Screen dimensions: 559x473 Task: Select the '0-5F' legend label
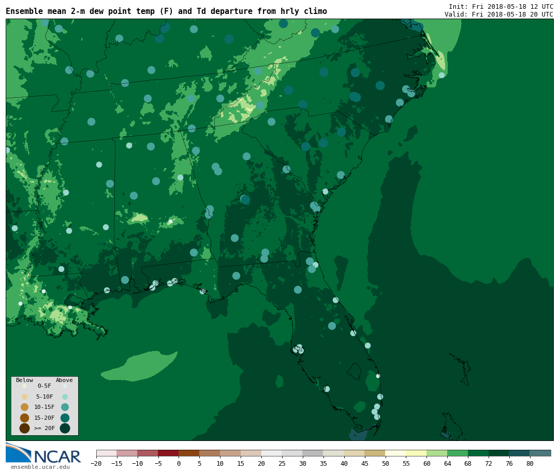tap(45, 386)
